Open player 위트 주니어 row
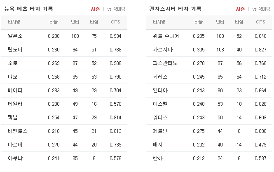This screenshot has height=172, width=274. [209, 36]
